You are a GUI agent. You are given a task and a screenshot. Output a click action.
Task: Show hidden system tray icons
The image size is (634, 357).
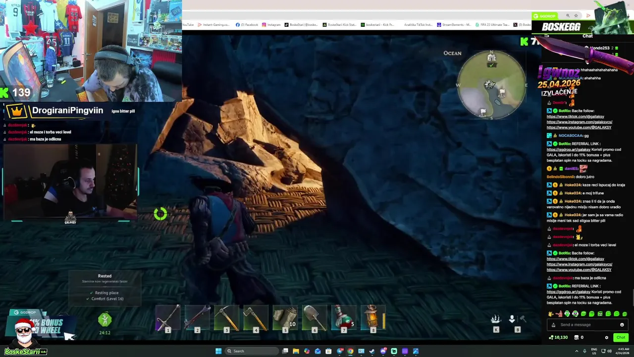pos(576,351)
